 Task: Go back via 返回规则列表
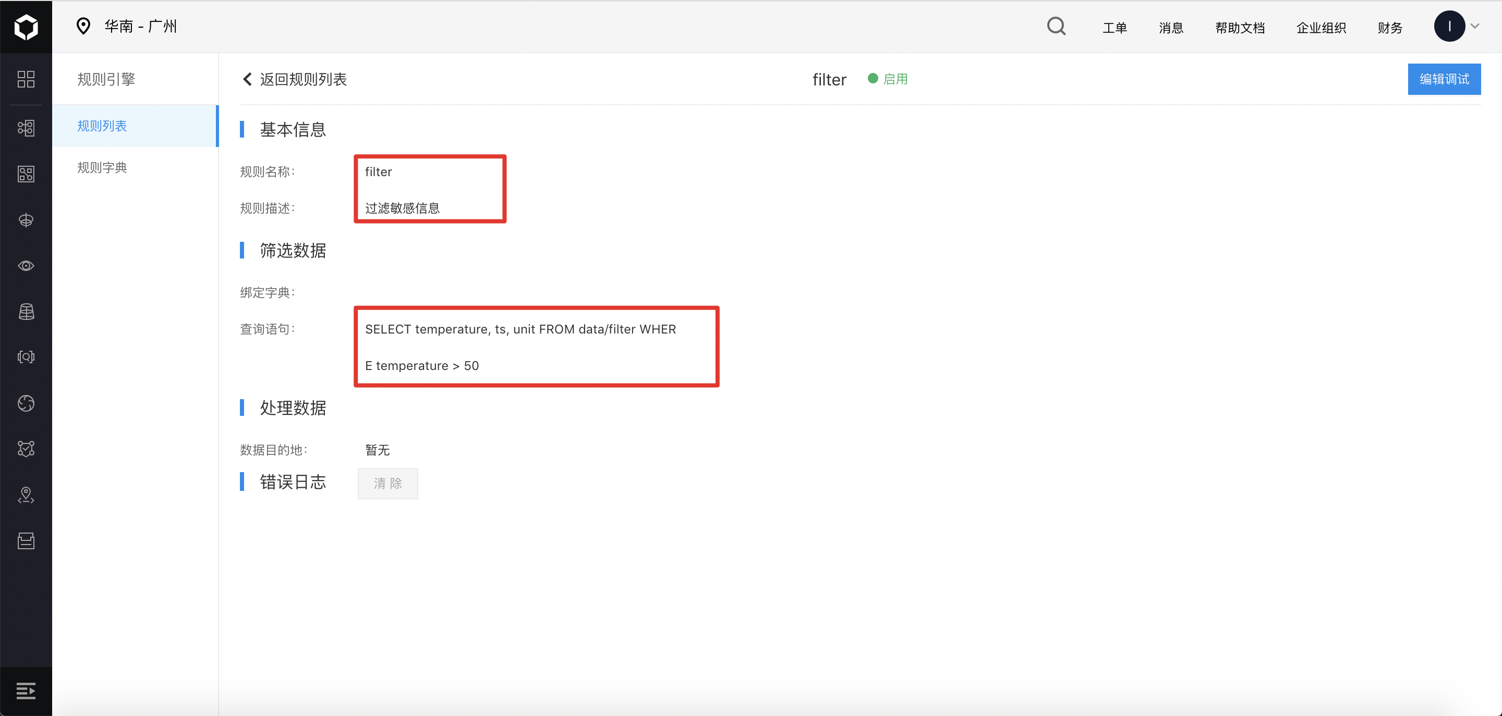pyautogui.click(x=295, y=79)
